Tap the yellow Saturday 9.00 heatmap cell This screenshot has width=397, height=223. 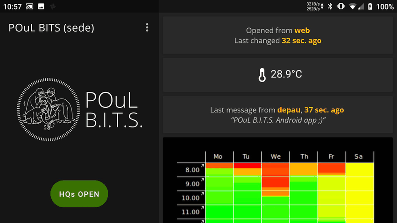(x=360, y=184)
